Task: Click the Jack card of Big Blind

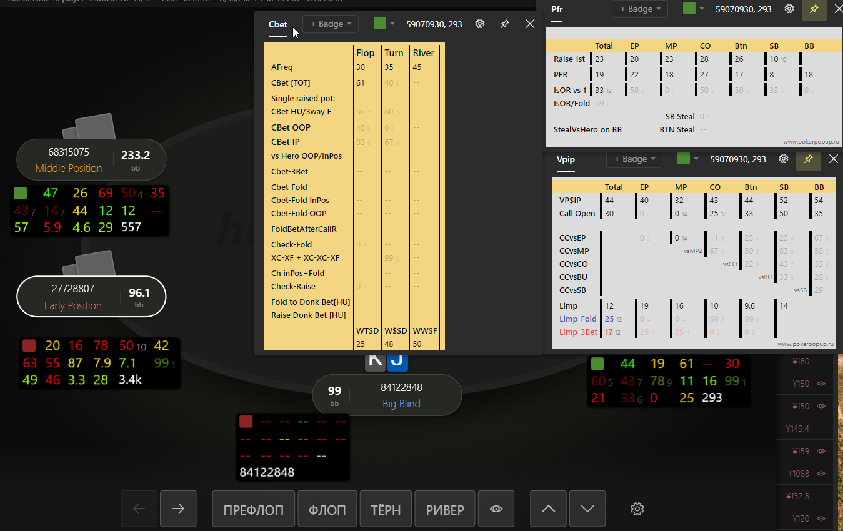Action: click(397, 361)
